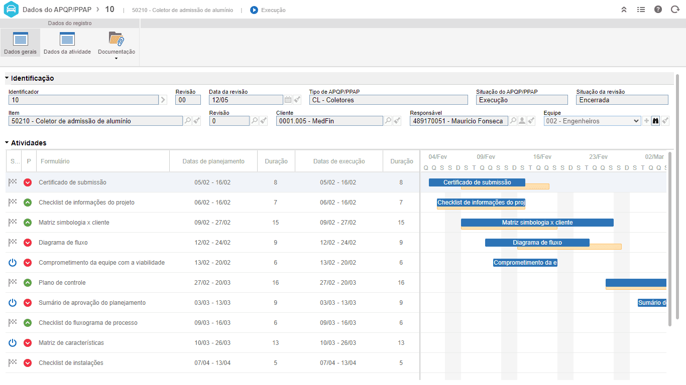Click the Execução status play icon in header
Screen dimensions: 686x385
(254, 10)
